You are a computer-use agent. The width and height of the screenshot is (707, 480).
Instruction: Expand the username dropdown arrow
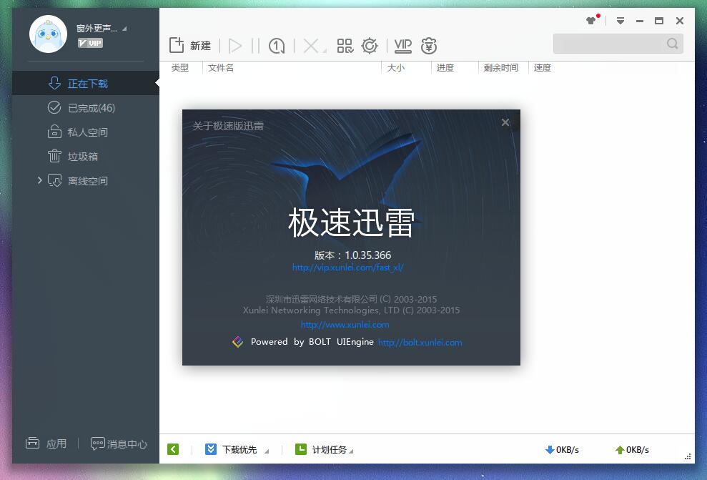pos(124,29)
